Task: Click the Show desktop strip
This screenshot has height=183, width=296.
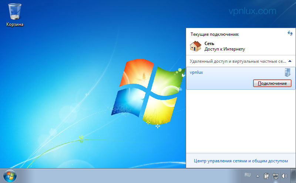Action: (x=293, y=176)
